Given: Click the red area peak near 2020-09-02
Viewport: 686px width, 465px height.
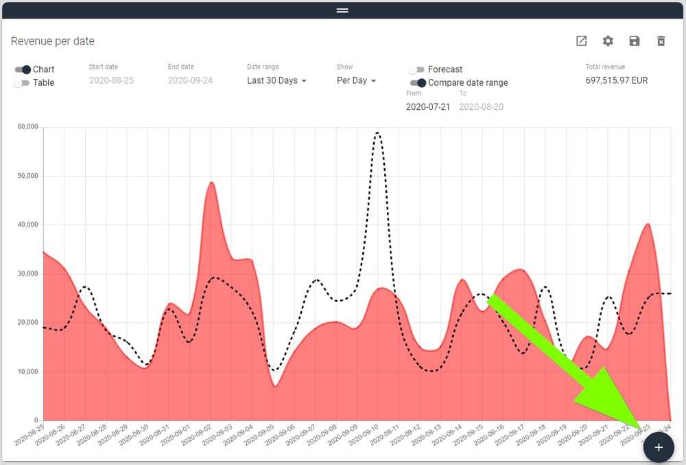Looking at the screenshot, I should (212, 183).
